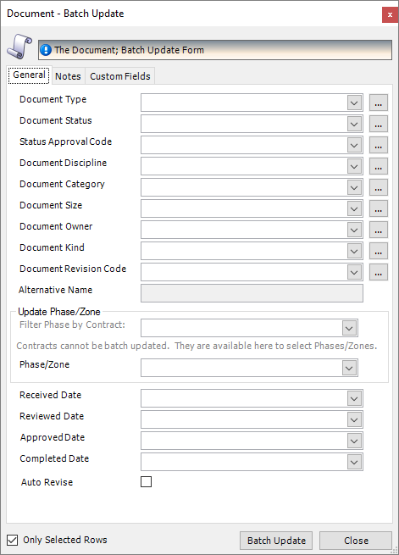Viewport: 399px width, 555px height.
Task: Click the blue info icon in banner
Action: (46, 50)
